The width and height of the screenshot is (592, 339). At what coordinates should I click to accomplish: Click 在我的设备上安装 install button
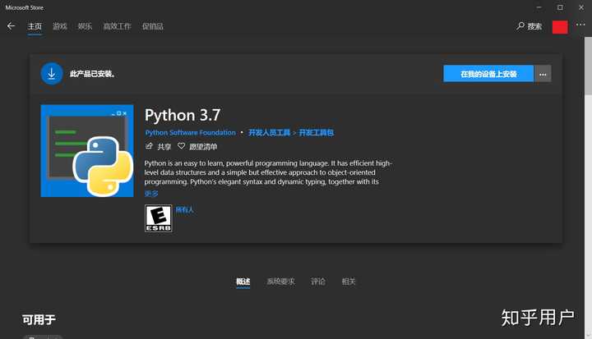tap(488, 74)
